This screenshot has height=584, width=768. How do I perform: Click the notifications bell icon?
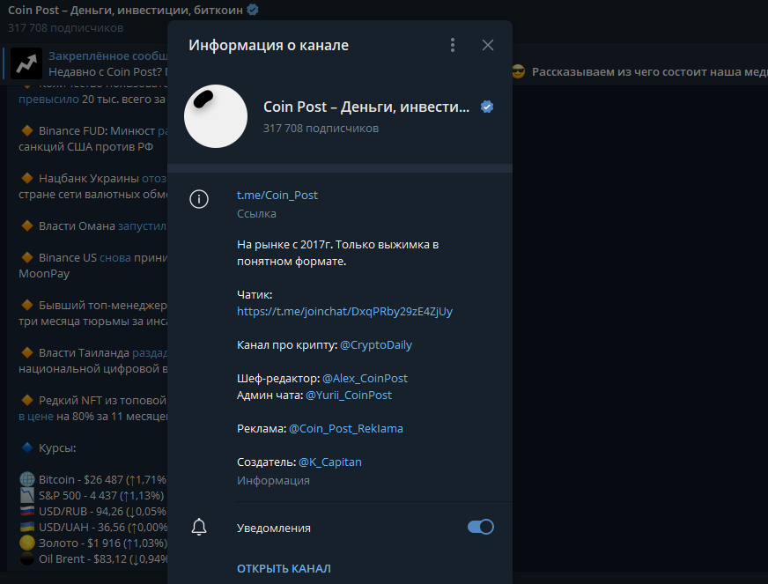pos(200,528)
